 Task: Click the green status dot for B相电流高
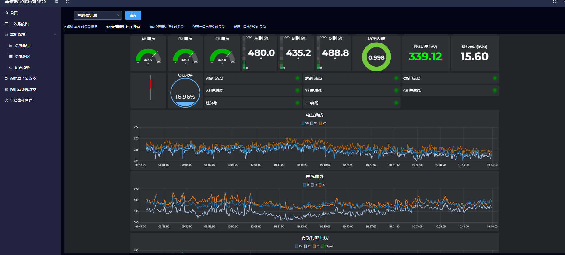pos(396,78)
